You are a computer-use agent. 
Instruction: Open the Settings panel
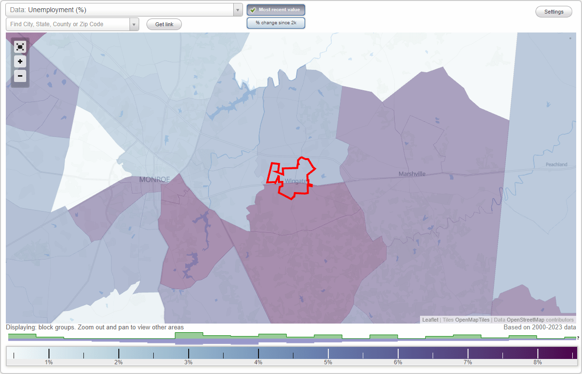(553, 11)
